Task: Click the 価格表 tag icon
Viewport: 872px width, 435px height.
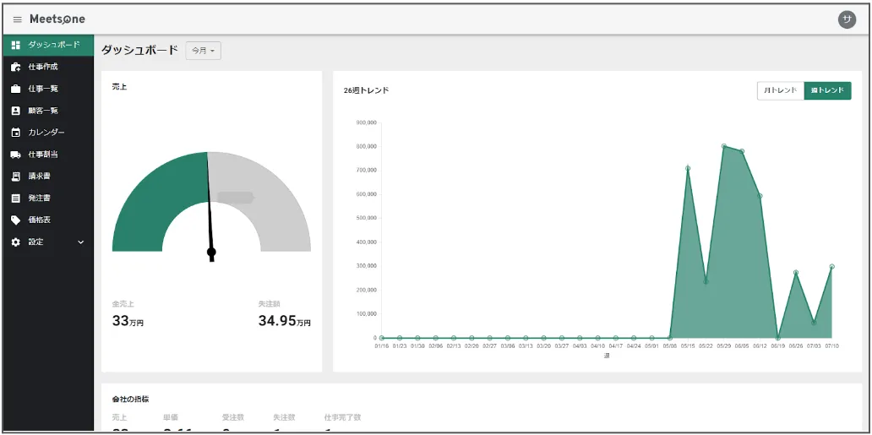Action: coord(15,220)
